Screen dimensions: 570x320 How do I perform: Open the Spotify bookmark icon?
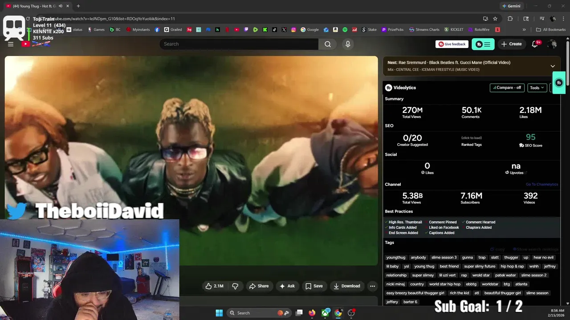[345, 30]
